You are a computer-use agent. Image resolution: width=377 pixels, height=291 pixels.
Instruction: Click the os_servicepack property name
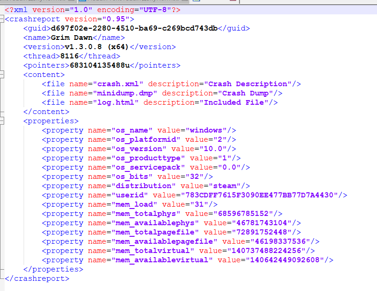(148, 167)
